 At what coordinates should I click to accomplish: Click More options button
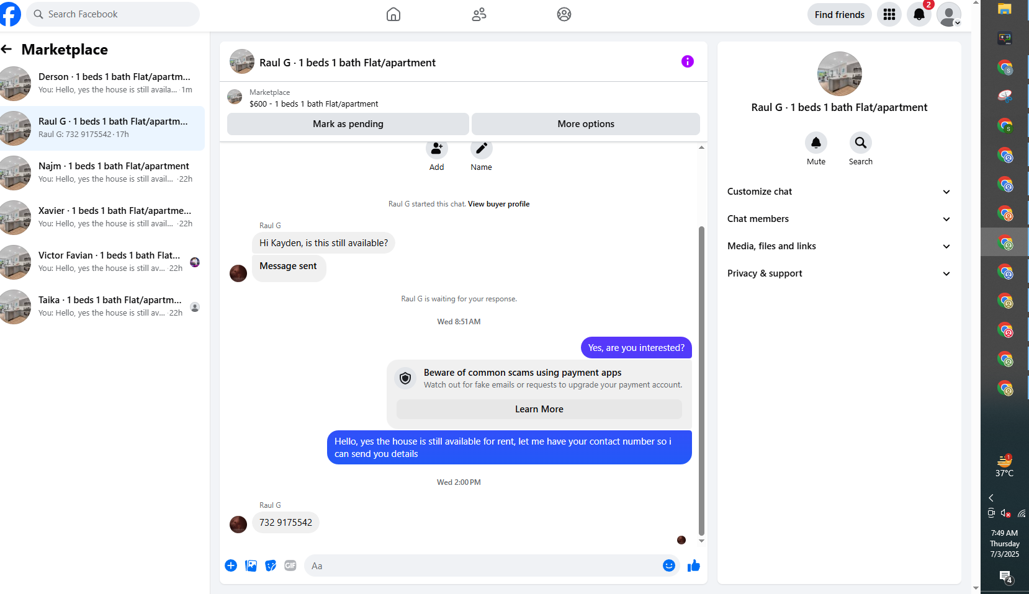586,124
